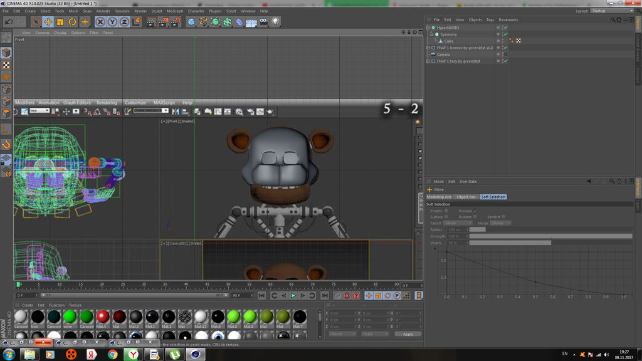The height and width of the screenshot is (361, 642).
Task: Select the Soft Selection tab
Action: coord(493,197)
